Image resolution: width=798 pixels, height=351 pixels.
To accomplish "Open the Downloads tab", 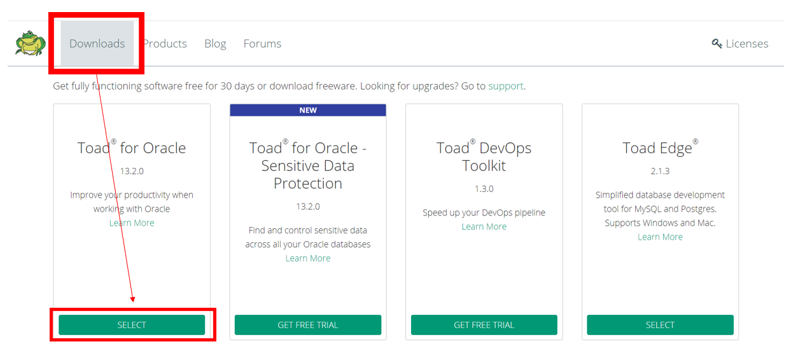I will (x=97, y=43).
